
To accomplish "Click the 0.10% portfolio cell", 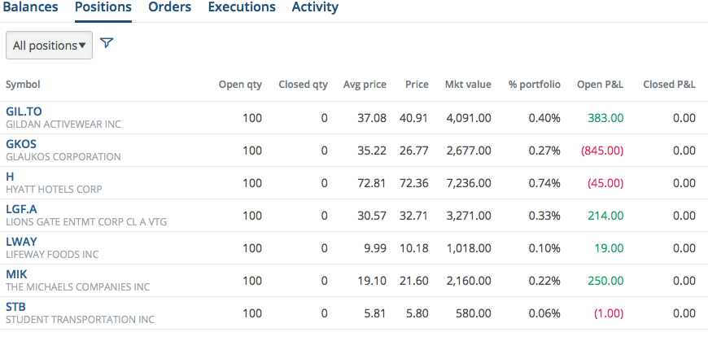I will (544, 248).
